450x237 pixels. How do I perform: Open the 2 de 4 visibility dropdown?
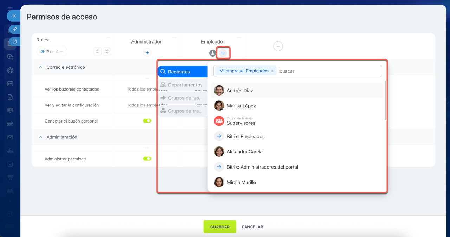point(52,52)
